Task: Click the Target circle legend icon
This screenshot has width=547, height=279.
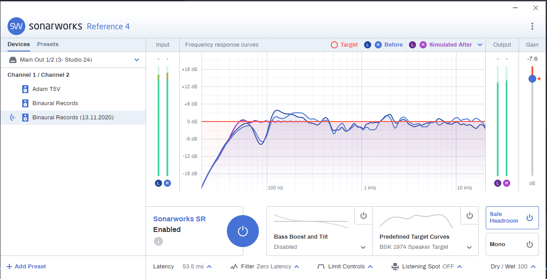Action: tap(334, 45)
